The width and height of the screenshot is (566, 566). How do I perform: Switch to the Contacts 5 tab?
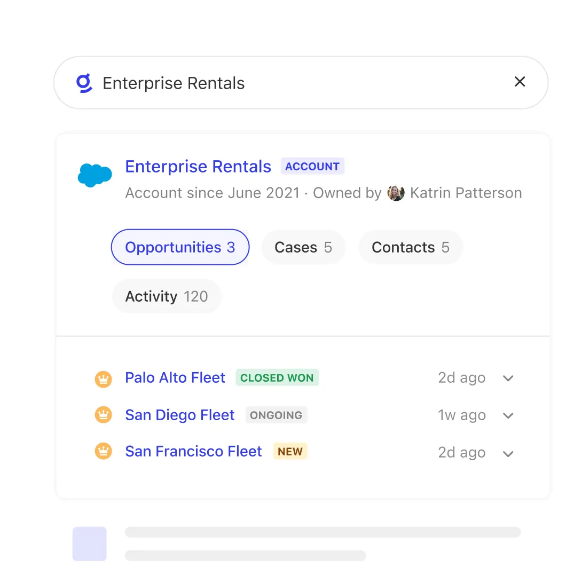(411, 247)
